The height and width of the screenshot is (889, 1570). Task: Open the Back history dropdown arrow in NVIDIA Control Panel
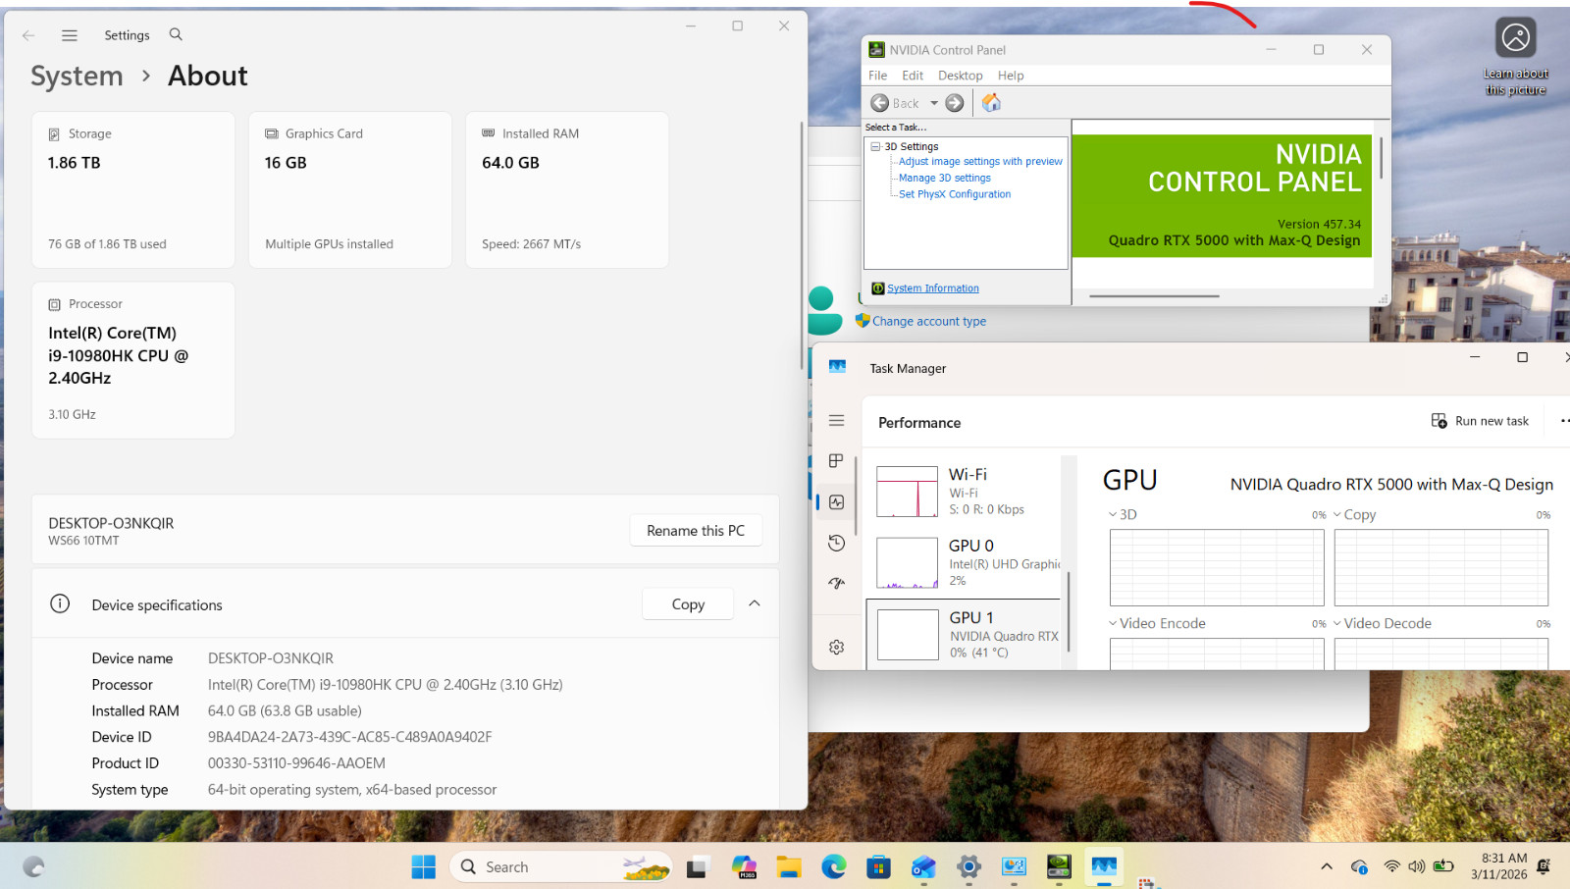point(934,103)
